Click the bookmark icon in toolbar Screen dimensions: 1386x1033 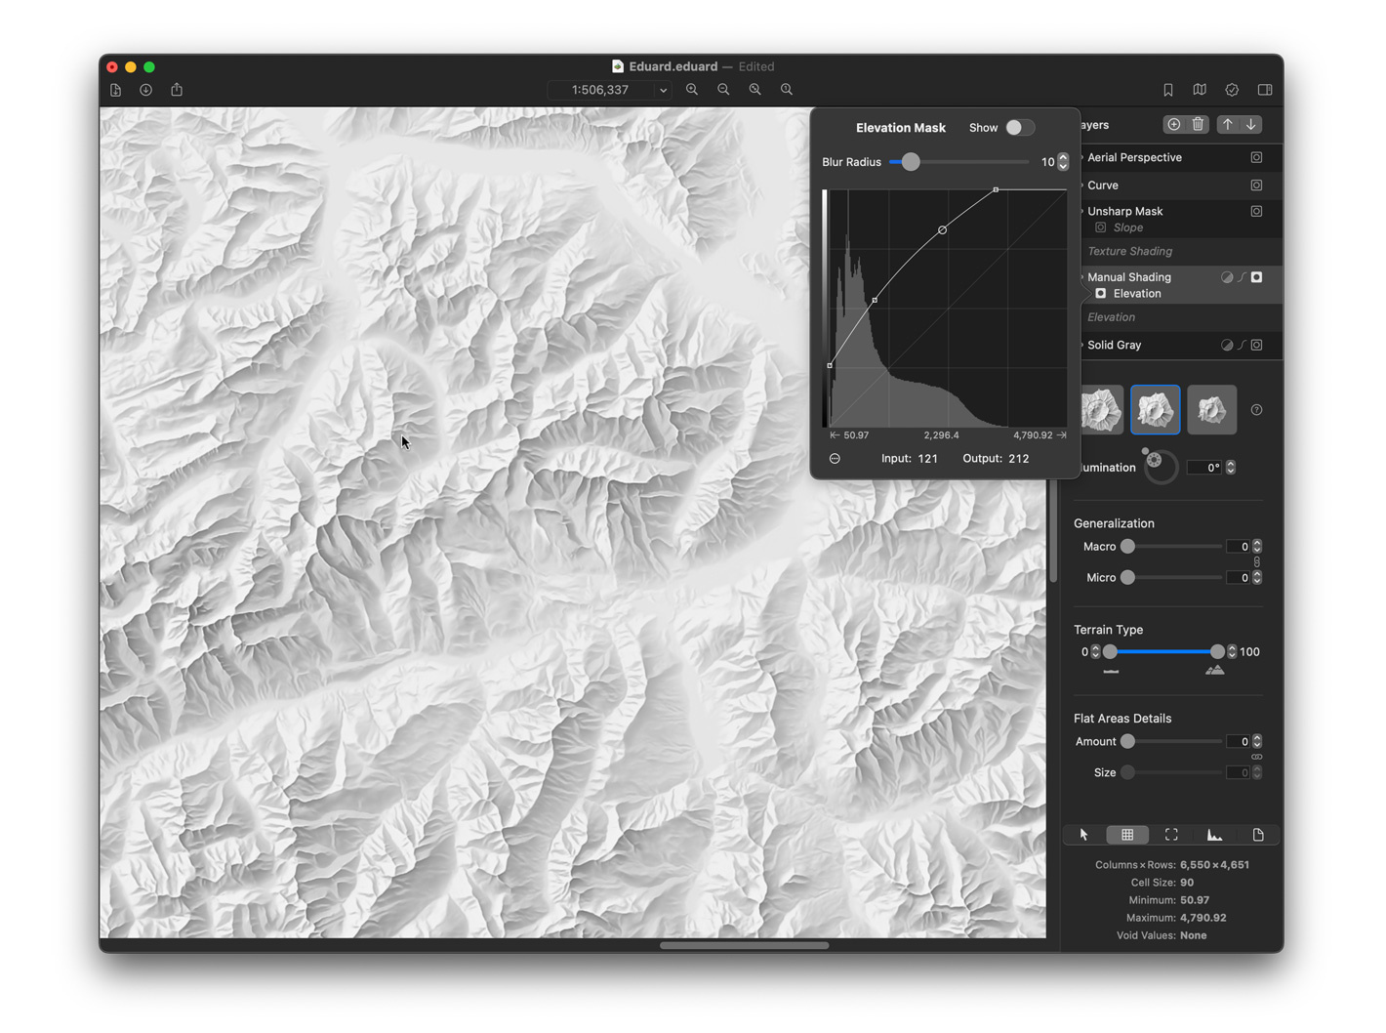(1168, 90)
